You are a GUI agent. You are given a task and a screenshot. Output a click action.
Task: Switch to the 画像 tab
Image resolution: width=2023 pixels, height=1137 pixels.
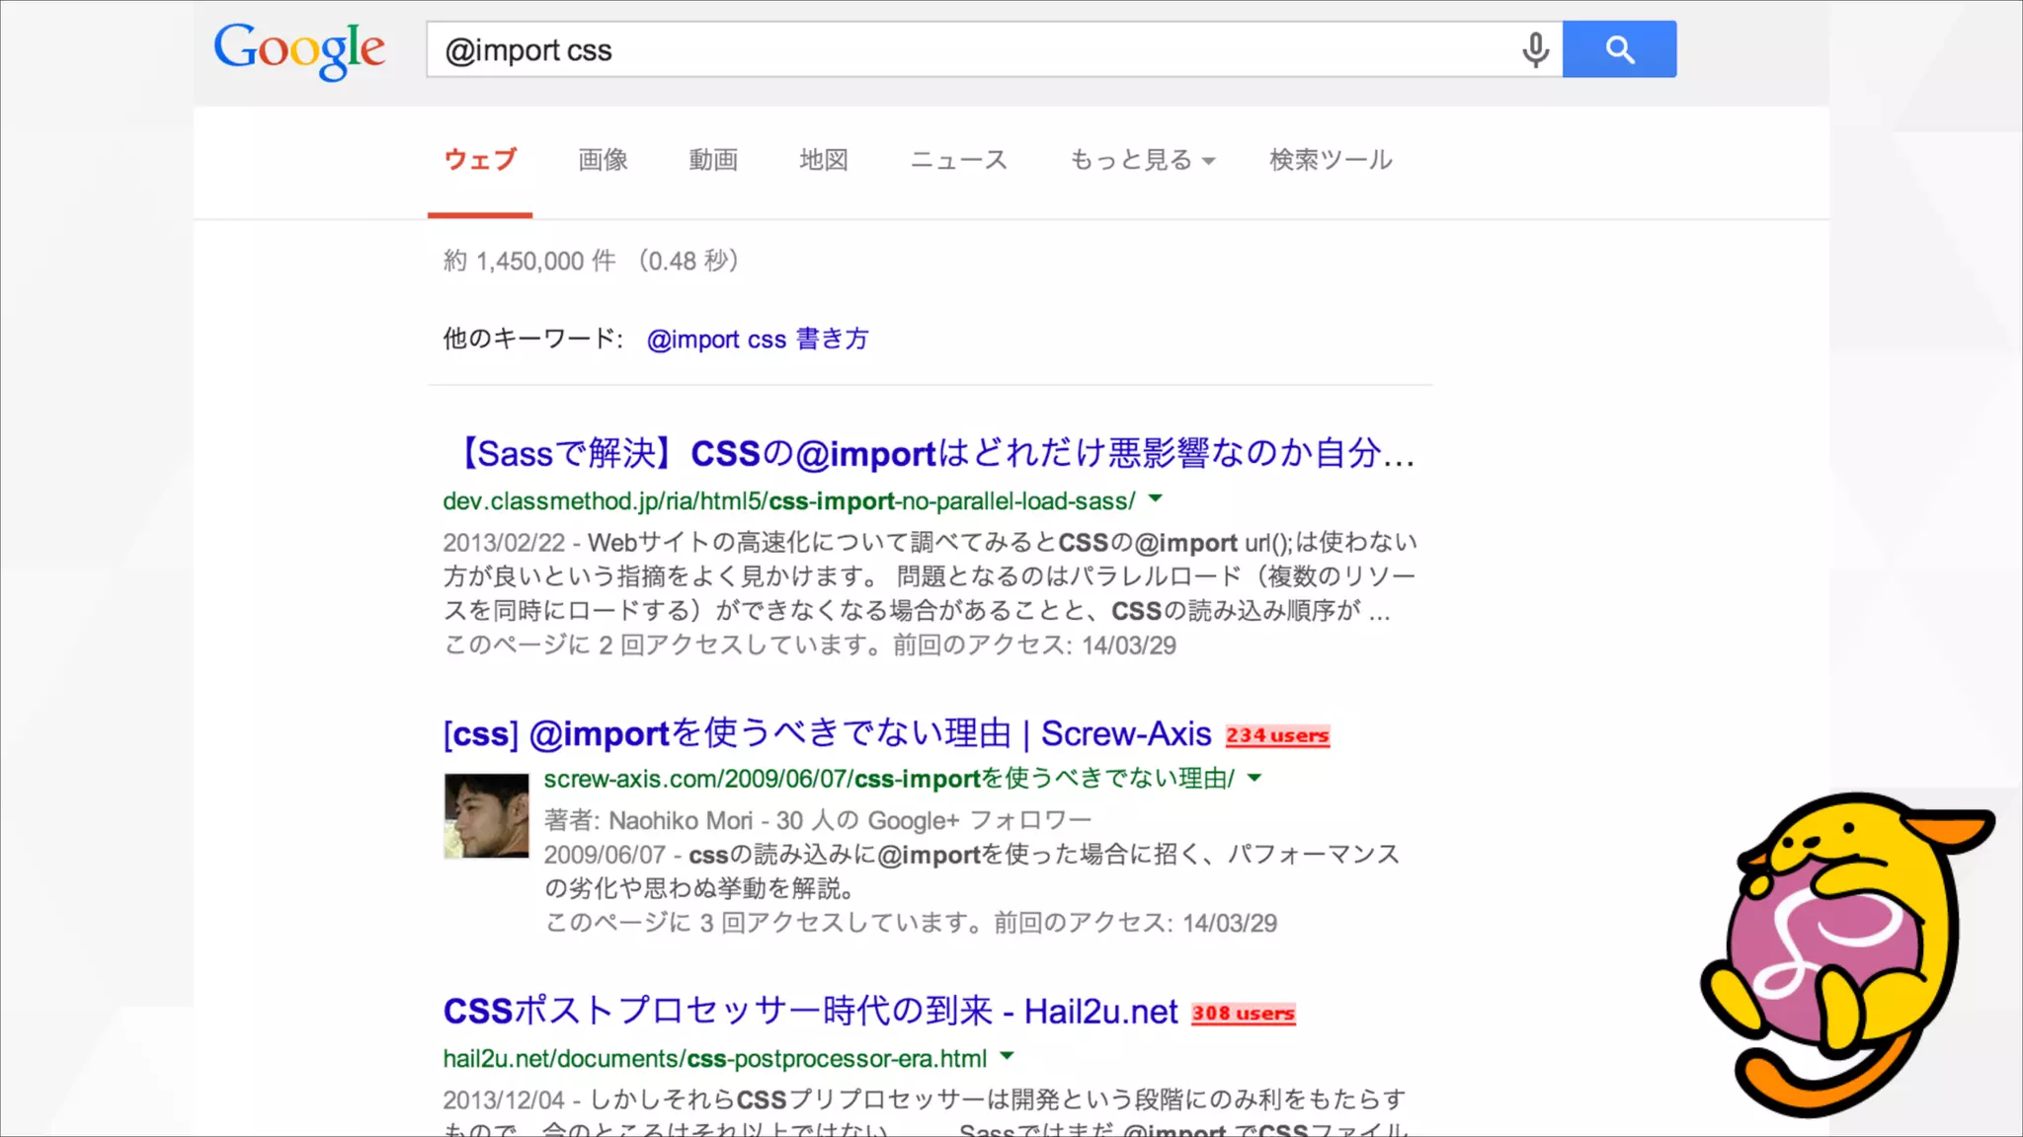(603, 160)
